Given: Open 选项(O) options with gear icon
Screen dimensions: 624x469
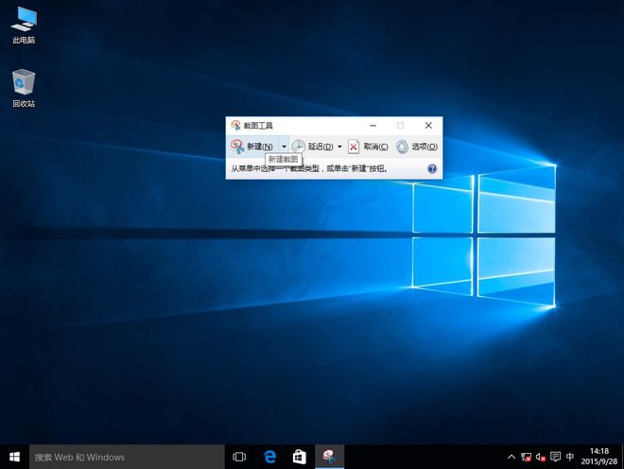Looking at the screenshot, I should coord(416,147).
